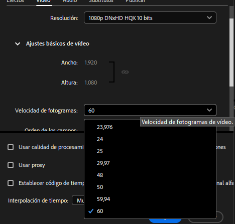
Task: Select the 50 frame rate option
Action: (150, 187)
